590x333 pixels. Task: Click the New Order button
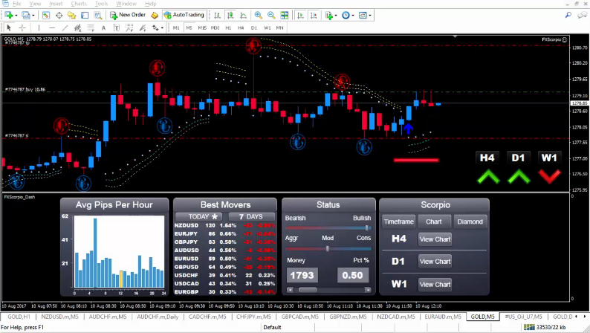click(x=128, y=15)
